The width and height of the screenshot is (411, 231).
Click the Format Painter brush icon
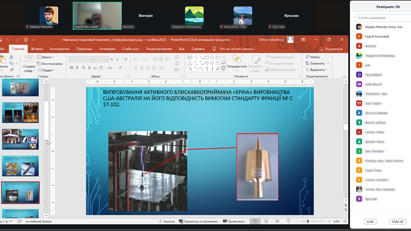click(12, 70)
